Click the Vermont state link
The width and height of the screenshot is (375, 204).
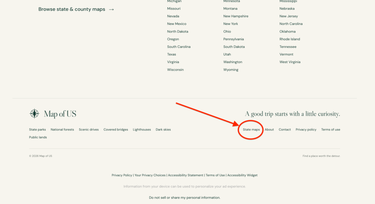click(x=286, y=54)
